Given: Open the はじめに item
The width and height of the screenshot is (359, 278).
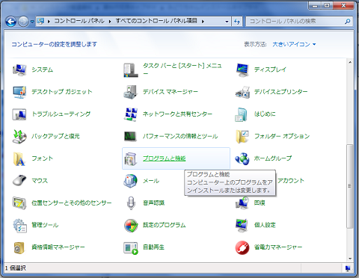Looking at the screenshot, I should tap(256, 114).
